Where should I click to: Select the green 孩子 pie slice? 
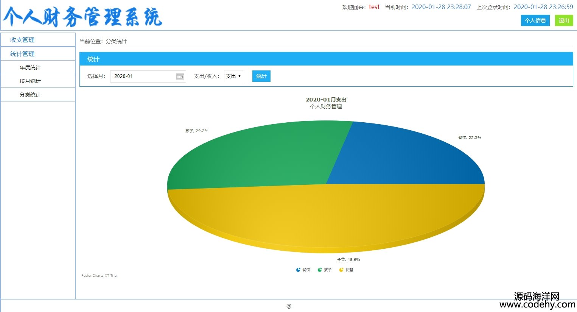coord(257,155)
